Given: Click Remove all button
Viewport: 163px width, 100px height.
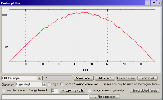Looking at the screenshot, I should point(149,78).
